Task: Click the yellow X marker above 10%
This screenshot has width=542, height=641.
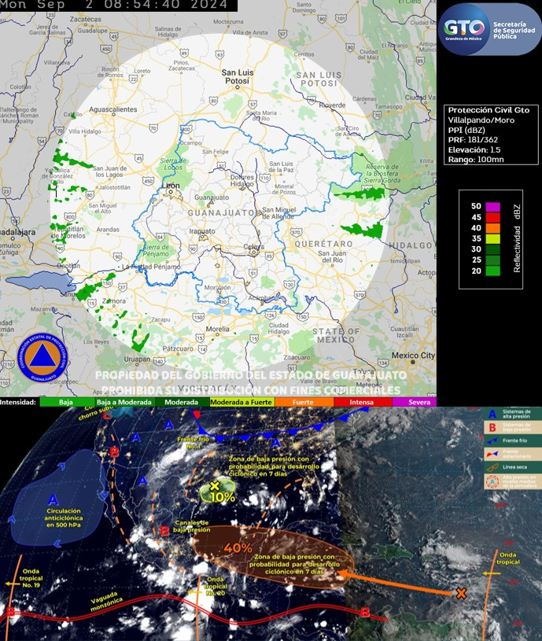Action: (214, 486)
